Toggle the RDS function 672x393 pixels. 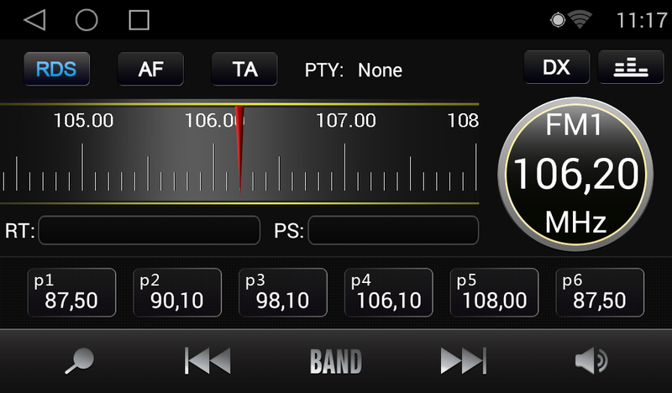click(x=56, y=69)
